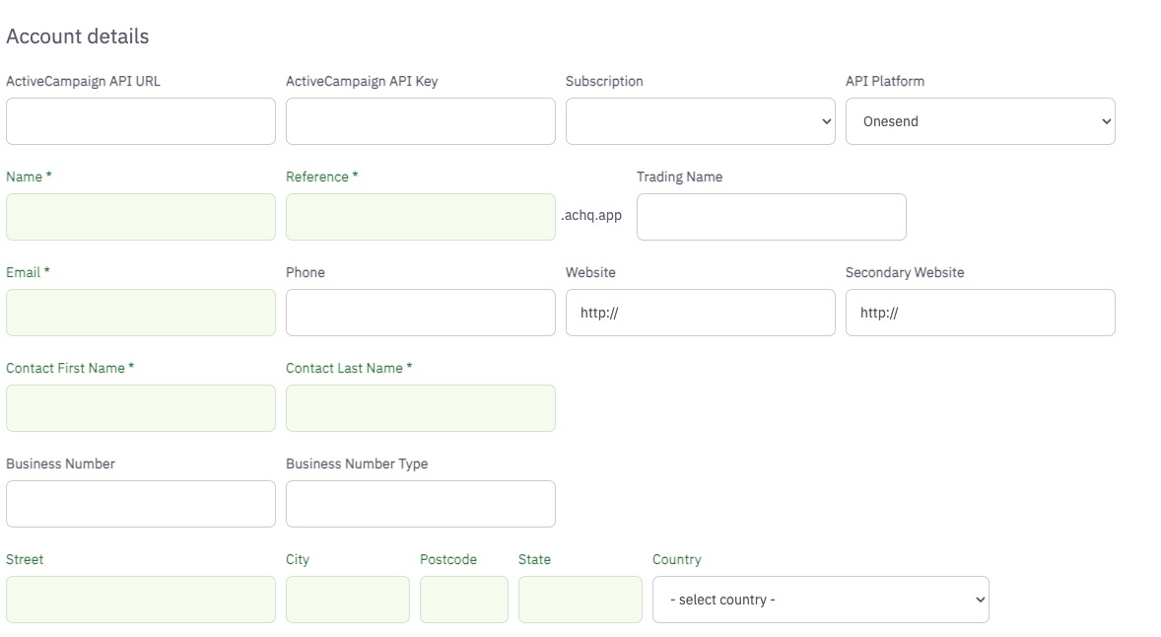
Task: Click the City input box
Action: tap(348, 600)
